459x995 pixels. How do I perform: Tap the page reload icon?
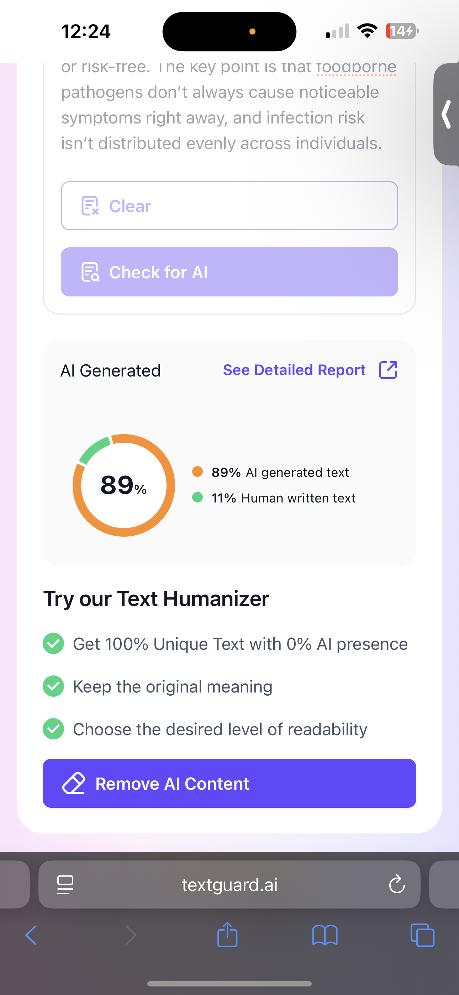pyautogui.click(x=397, y=884)
